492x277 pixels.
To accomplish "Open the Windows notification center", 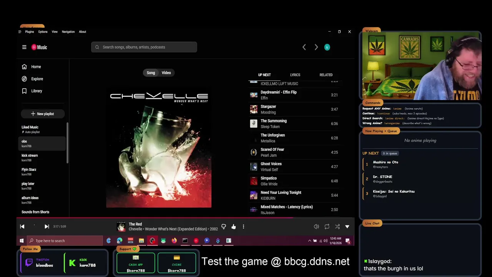I will [348, 241].
